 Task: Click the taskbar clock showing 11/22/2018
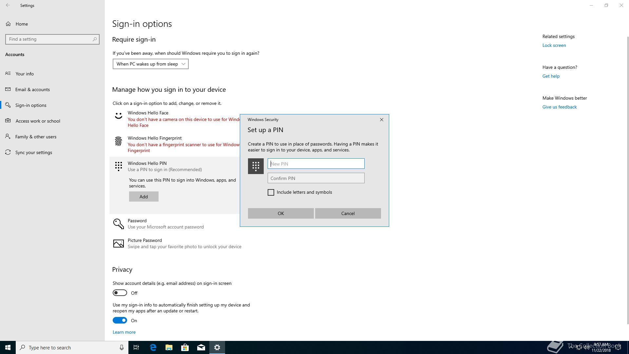click(x=601, y=347)
